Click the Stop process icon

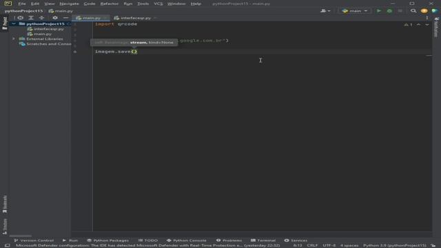(400, 11)
